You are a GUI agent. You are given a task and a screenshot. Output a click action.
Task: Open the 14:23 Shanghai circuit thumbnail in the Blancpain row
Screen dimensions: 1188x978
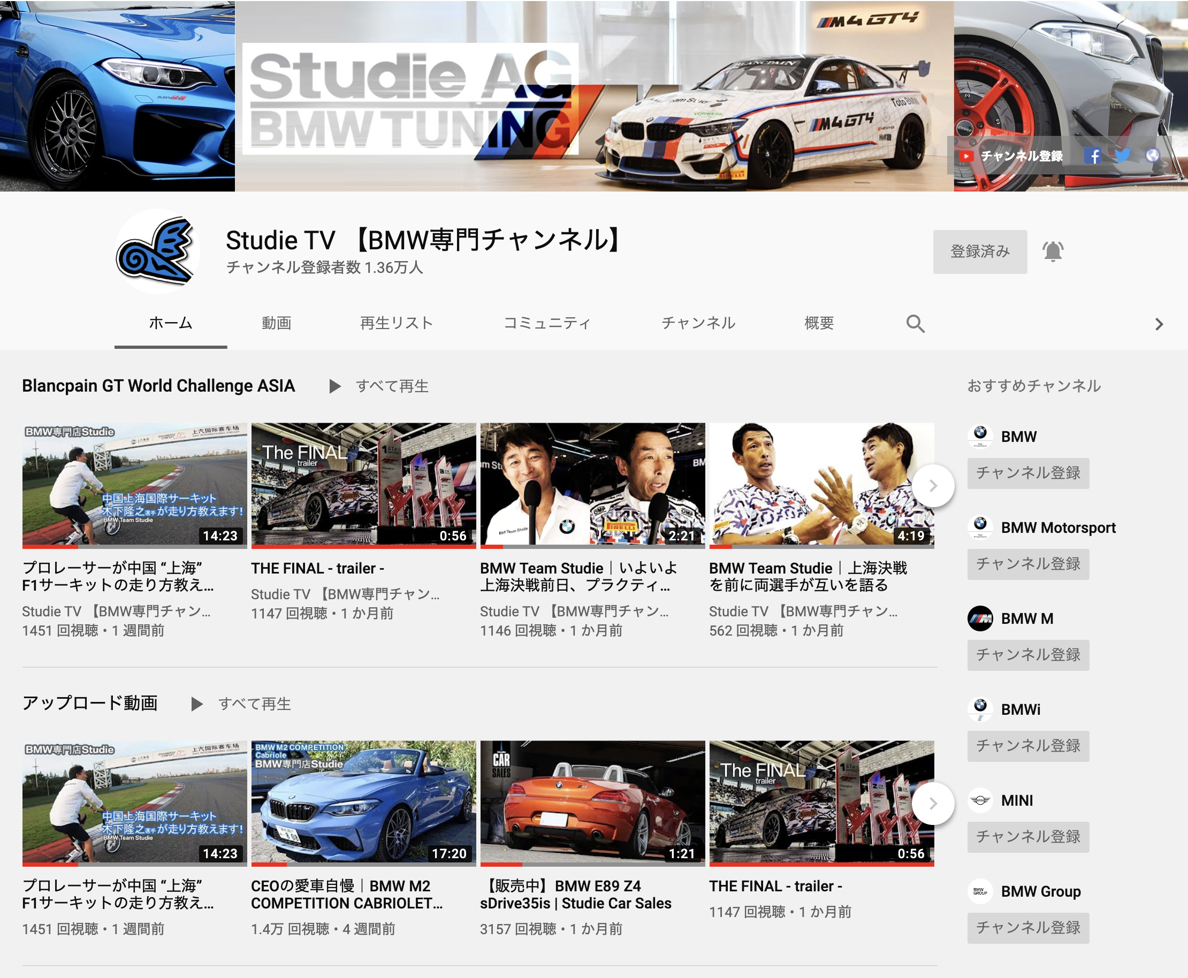135,486
